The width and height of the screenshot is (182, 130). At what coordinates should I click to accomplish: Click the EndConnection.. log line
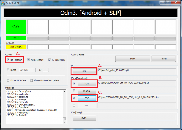click(21, 105)
